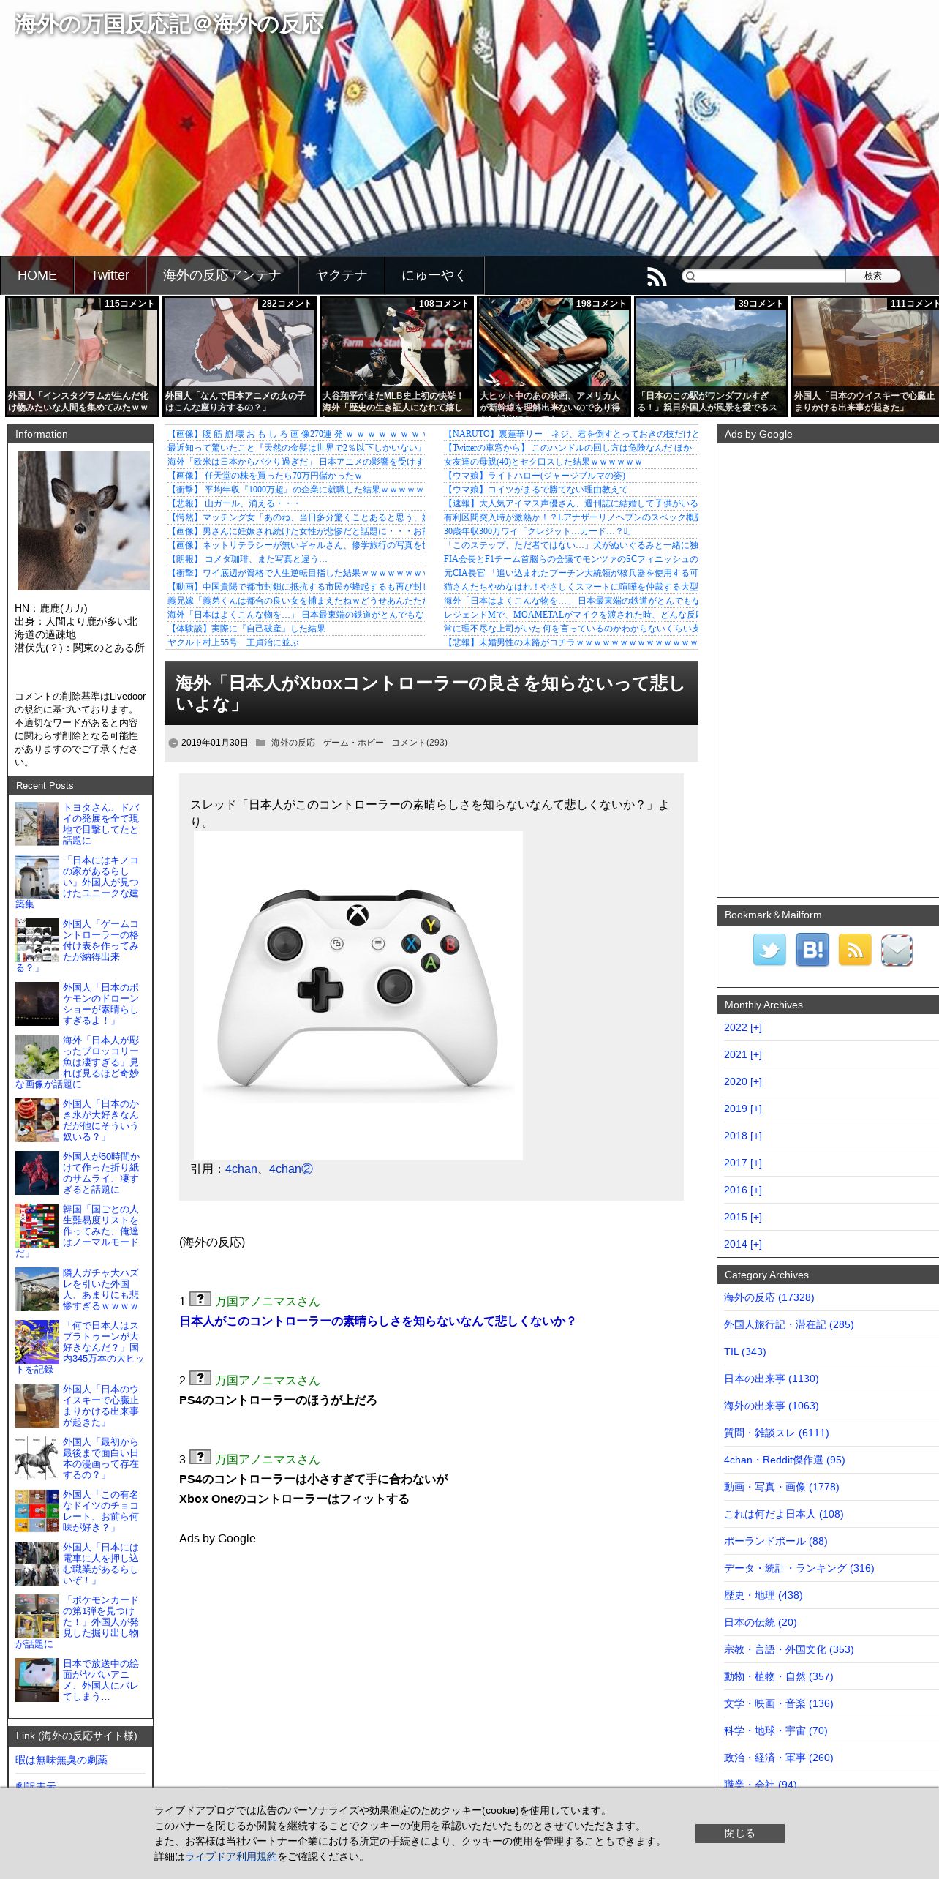Open category 質問・雑談スレ (6111)
The image size is (939, 1879).
pyautogui.click(x=776, y=1433)
